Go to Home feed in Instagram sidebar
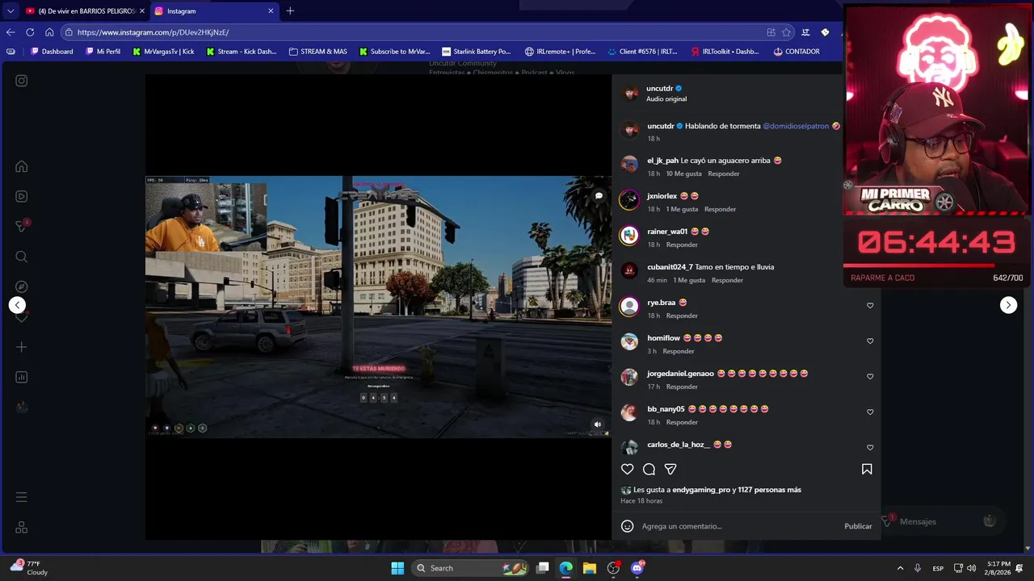 point(22,167)
